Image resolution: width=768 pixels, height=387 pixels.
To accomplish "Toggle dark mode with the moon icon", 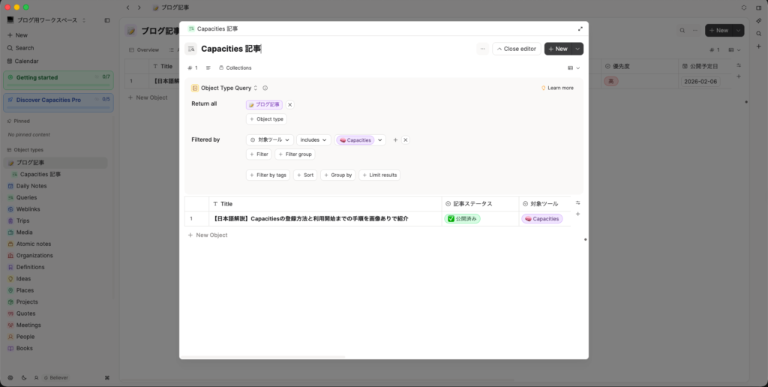I will pos(24,378).
